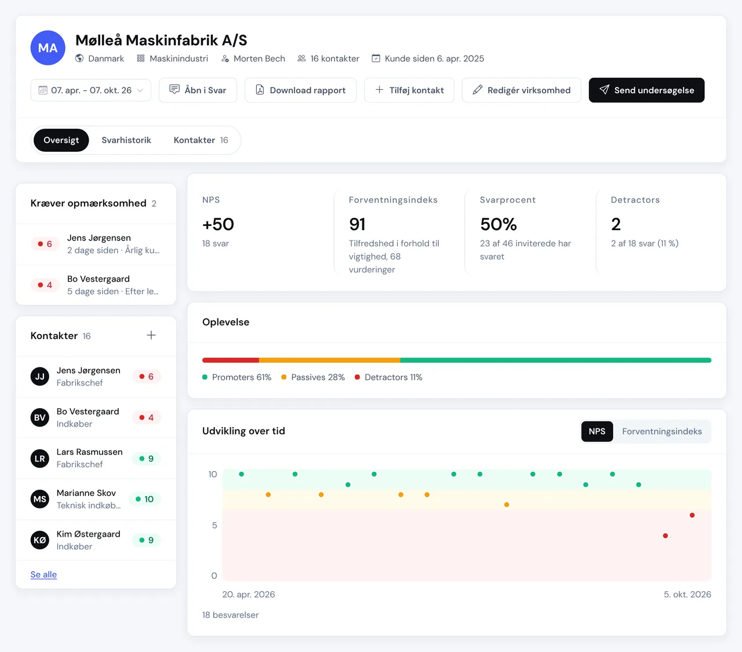The width and height of the screenshot is (742, 652).
Task: Click Download rapport button
Action: coord(301,90)
